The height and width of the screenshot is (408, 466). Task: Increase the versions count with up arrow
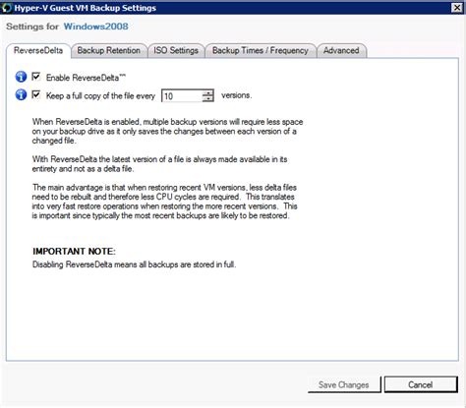point(207,92)
